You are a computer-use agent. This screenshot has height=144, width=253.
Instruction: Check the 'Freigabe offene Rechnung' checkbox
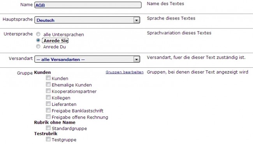[48, 117]
